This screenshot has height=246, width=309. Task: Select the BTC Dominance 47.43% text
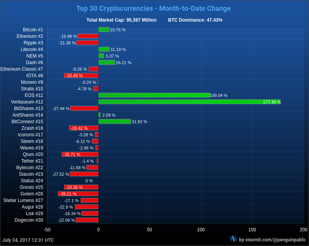[x=195, y=20]
